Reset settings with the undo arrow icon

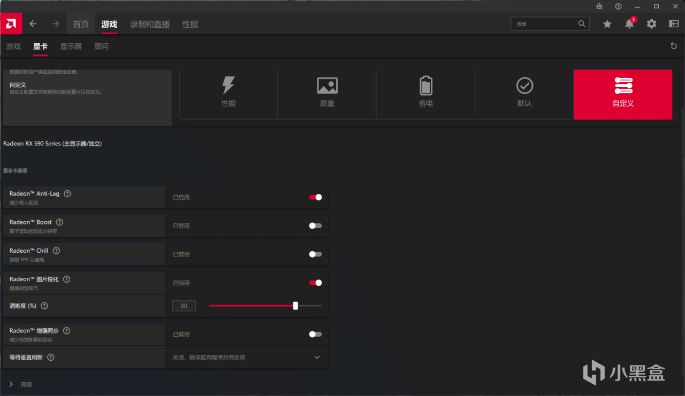point(674,46)
